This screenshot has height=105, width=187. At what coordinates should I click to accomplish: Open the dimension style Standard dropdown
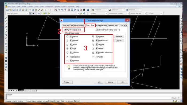coord(118,10)
